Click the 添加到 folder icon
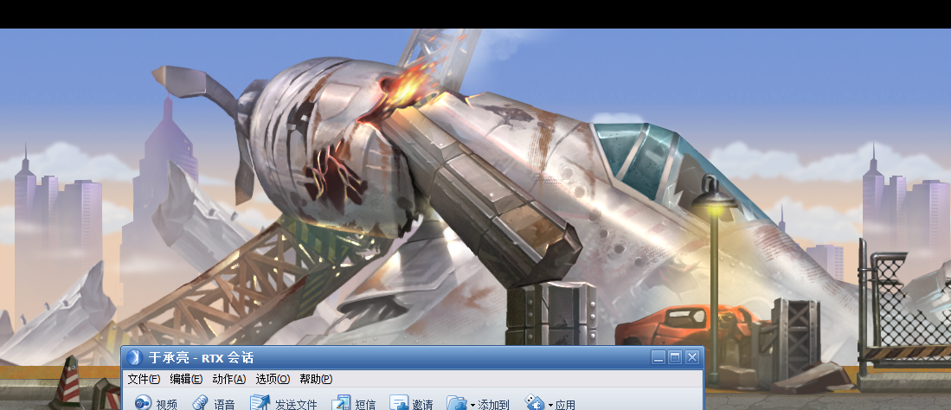The image size is (951, 410). pyautogui.click(x=456, y=403)
